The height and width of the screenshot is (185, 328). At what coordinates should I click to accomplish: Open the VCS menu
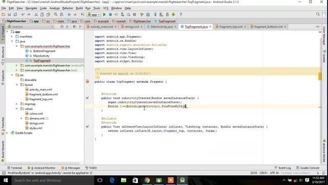click(x=106, y=8)
